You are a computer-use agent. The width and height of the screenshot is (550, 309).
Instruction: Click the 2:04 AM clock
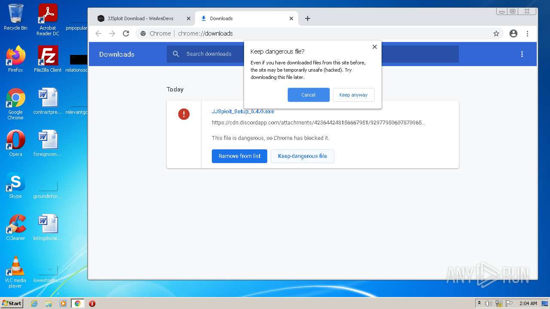[x=528, y=303]
